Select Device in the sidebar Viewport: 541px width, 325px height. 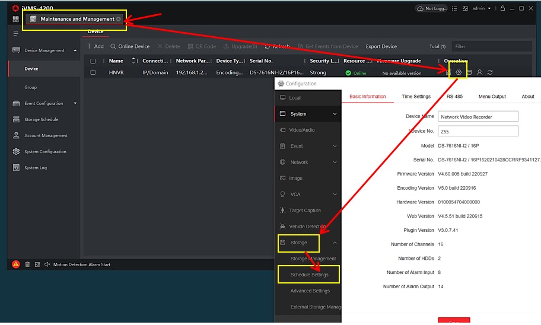[43, 69]
